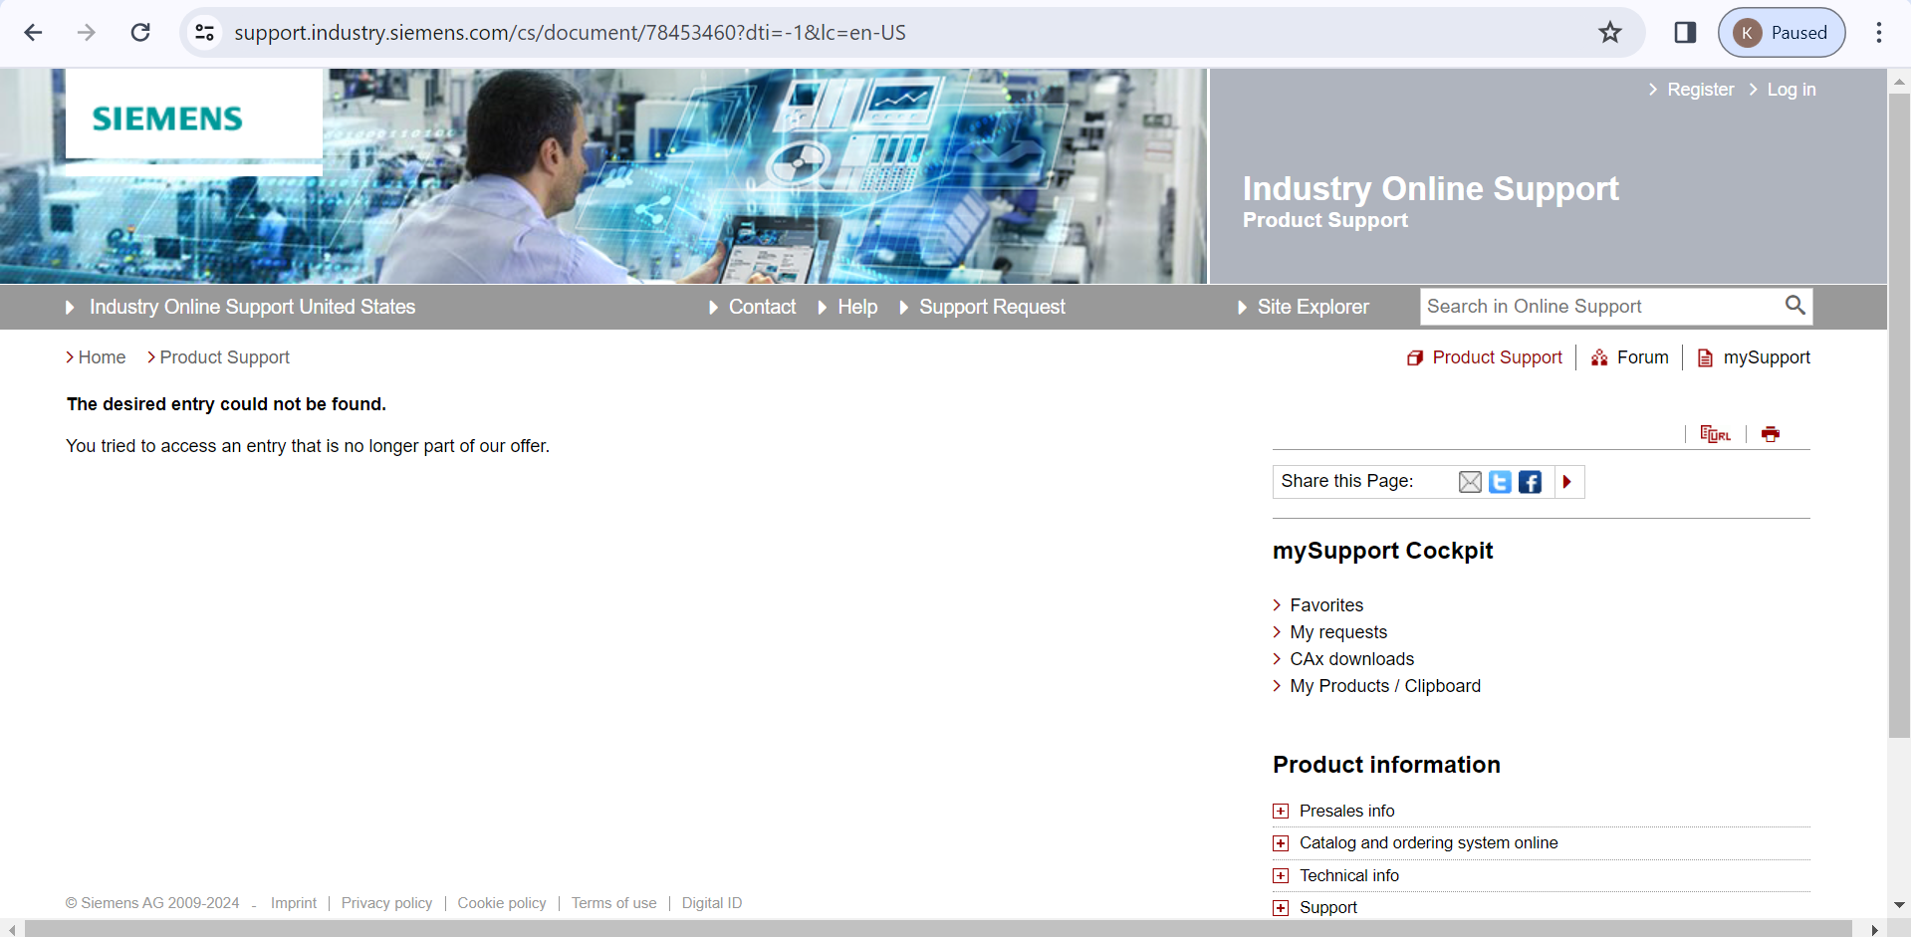Open the Paused profile button
The width and height of the screenshot is (1911, 937).
[x=1782, y=33]
